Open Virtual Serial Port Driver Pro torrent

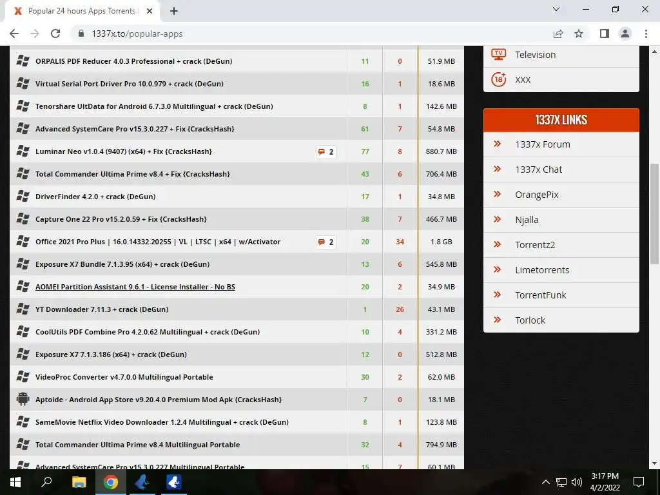(130, 84)
